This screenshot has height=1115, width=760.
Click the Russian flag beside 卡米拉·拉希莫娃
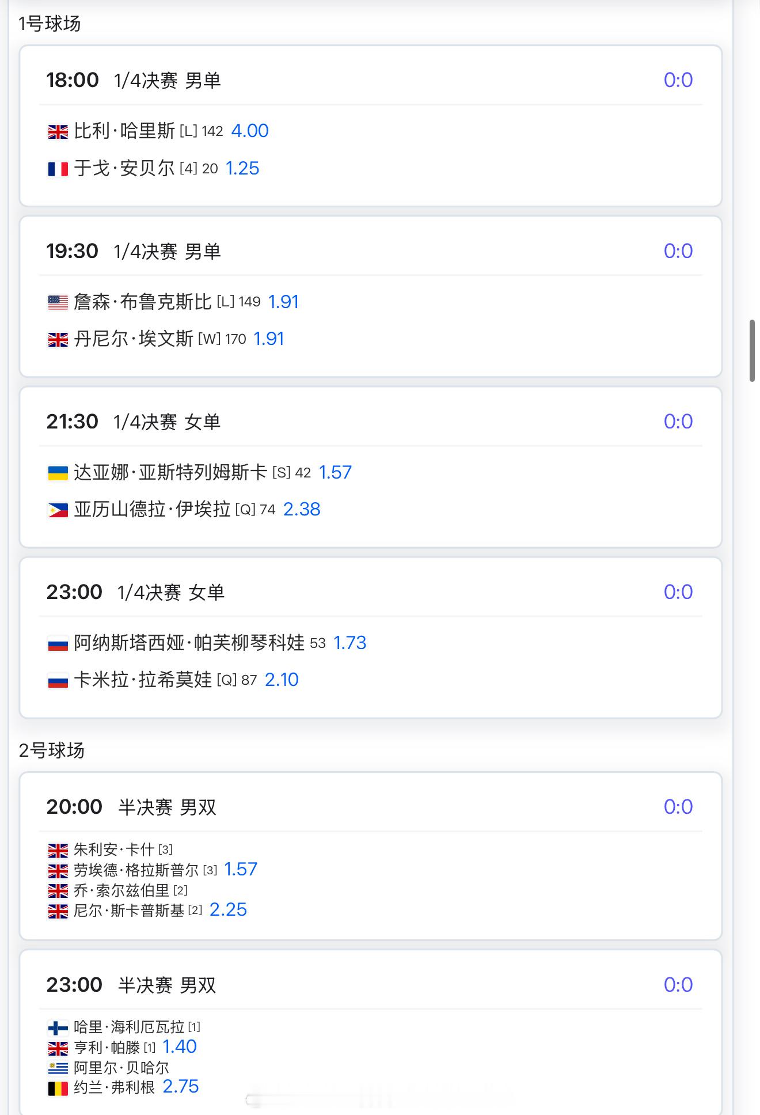tap(58, 680)
